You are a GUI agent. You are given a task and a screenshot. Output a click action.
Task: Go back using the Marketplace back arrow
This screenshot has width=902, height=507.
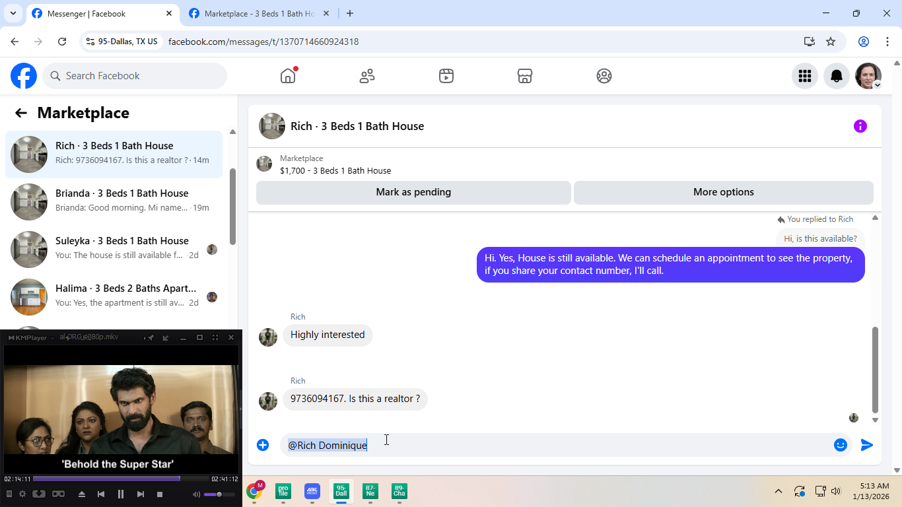pos(21,113)
